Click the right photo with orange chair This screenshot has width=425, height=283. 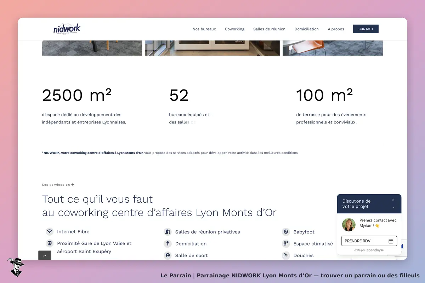(333, 48)
